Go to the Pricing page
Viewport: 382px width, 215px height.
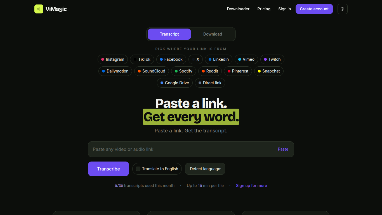click(x=264, y=9)
